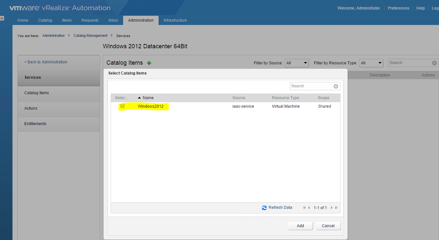Select Actions in left sidebar
This screenshot has width=439, height=240.
point(59,108)
